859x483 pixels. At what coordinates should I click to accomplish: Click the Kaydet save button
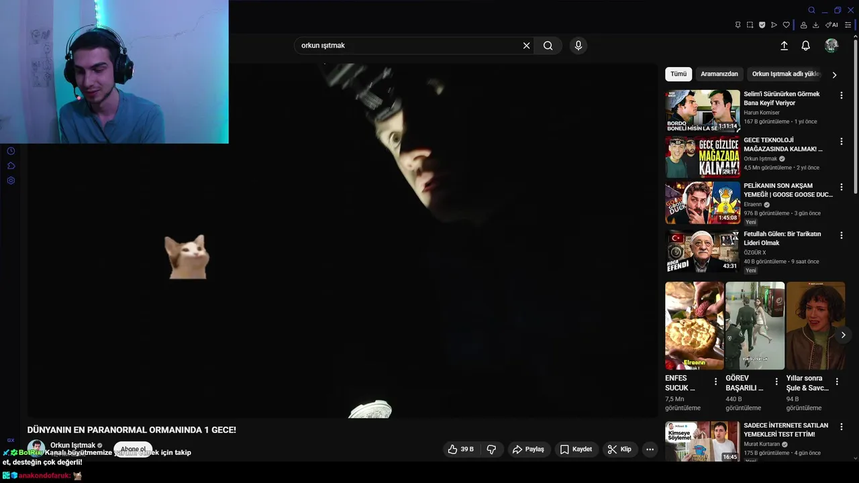click(576, 449)
